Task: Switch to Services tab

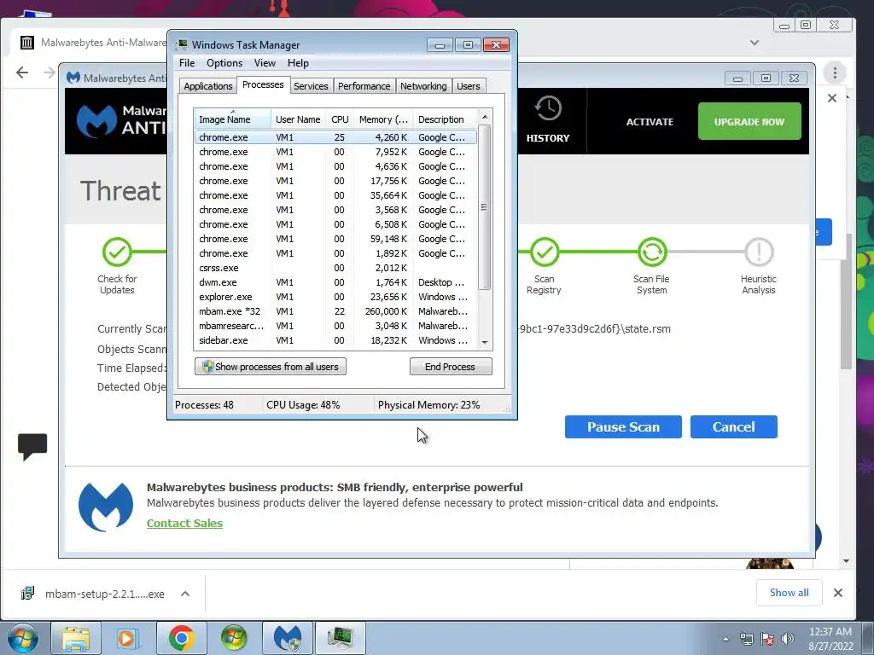Action: click(x=311, y=86)
